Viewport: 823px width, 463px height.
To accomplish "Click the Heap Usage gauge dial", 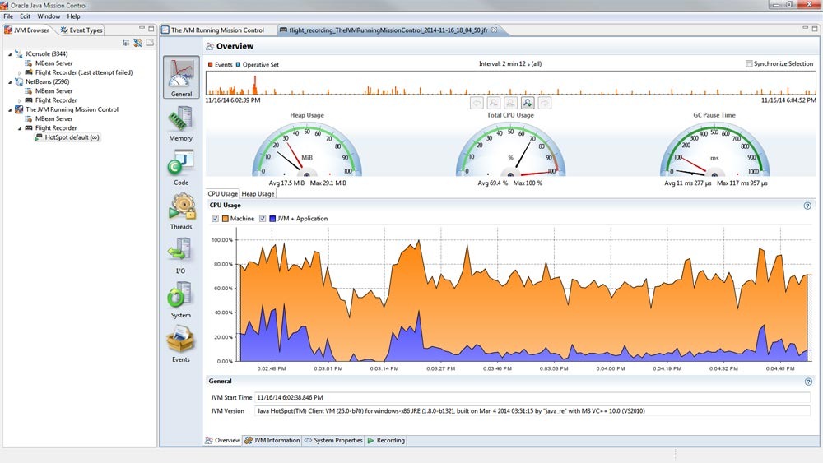I will 307,150.
